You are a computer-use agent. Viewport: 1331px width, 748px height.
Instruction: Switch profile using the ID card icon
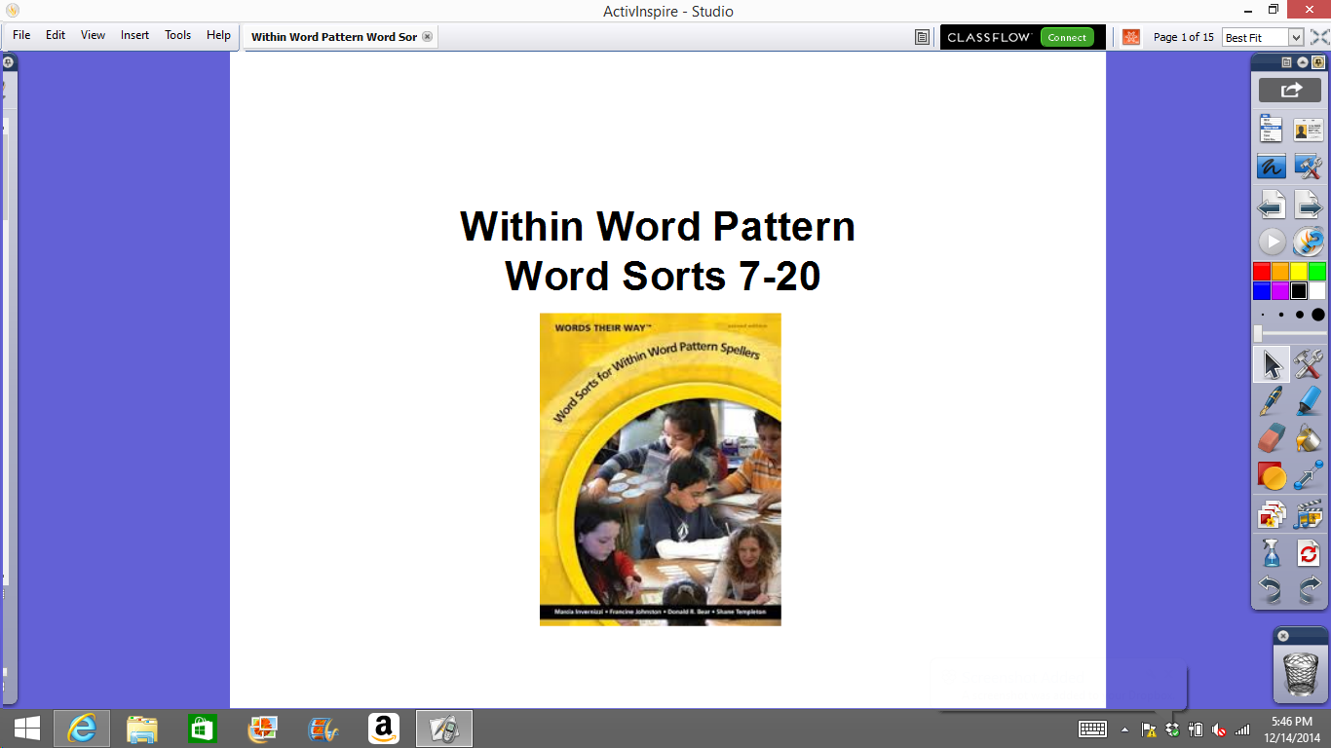(1308, 130)
